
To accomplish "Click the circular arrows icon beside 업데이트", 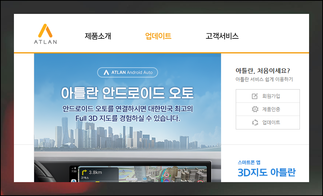I will coord(255,122).
